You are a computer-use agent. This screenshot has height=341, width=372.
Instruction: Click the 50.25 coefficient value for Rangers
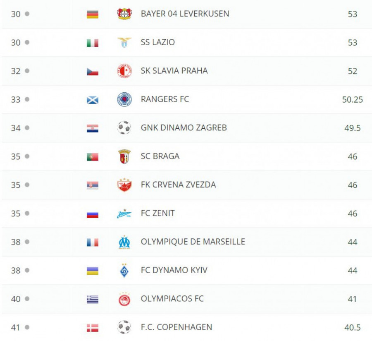click(x=352, y=100)
